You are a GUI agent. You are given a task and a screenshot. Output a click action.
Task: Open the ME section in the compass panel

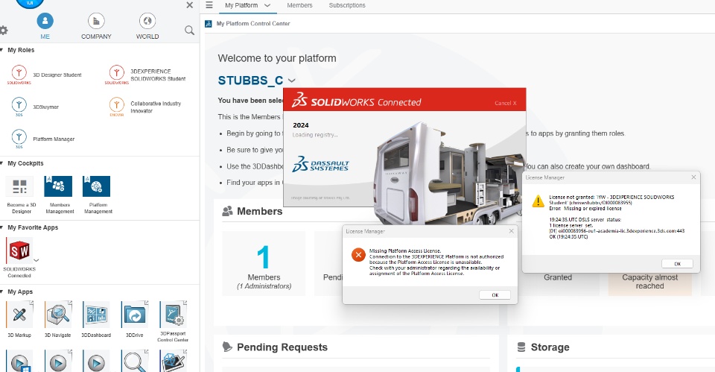tap(45, 25)
